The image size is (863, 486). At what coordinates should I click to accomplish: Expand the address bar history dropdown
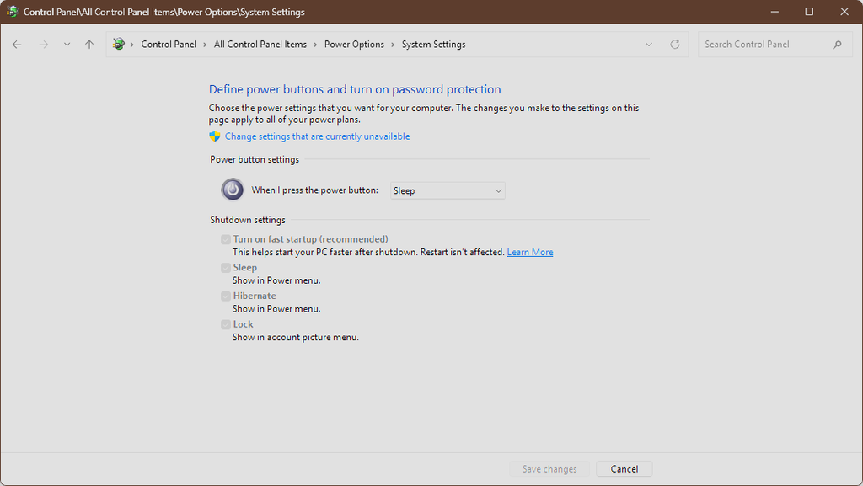tap(649, 45)
